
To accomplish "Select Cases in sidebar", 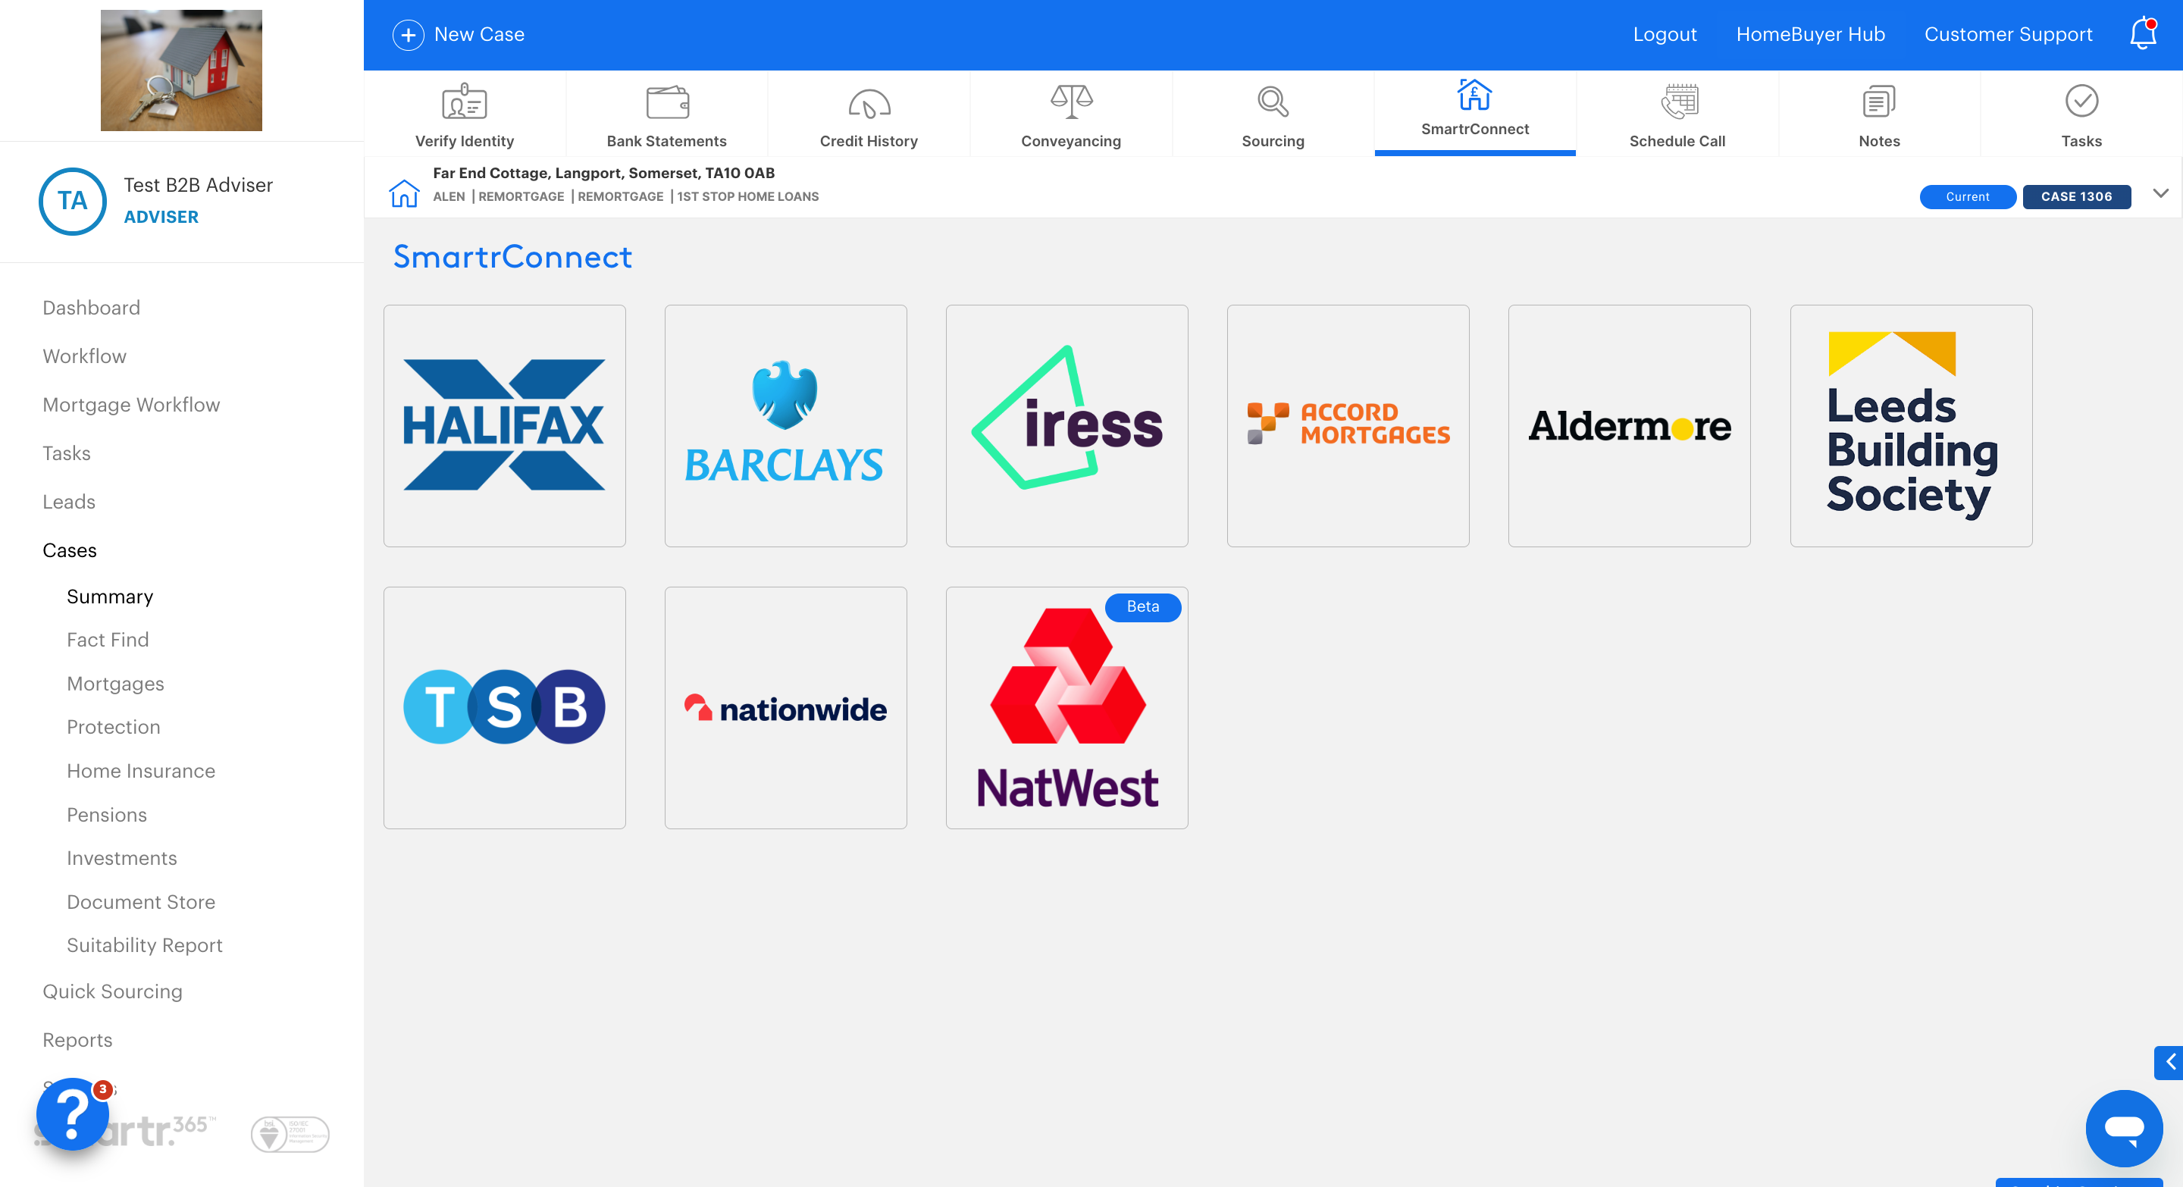I will pos(70,551).
